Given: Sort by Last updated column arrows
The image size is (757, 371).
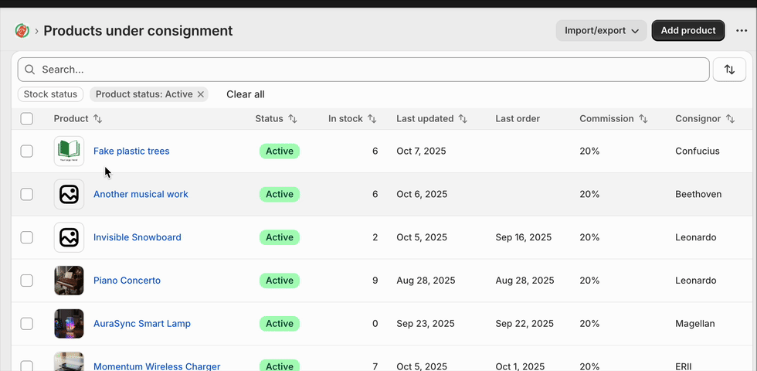Looking at the screenshot, I should [463, 119].
